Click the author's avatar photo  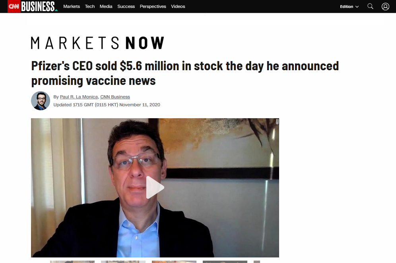41,101
